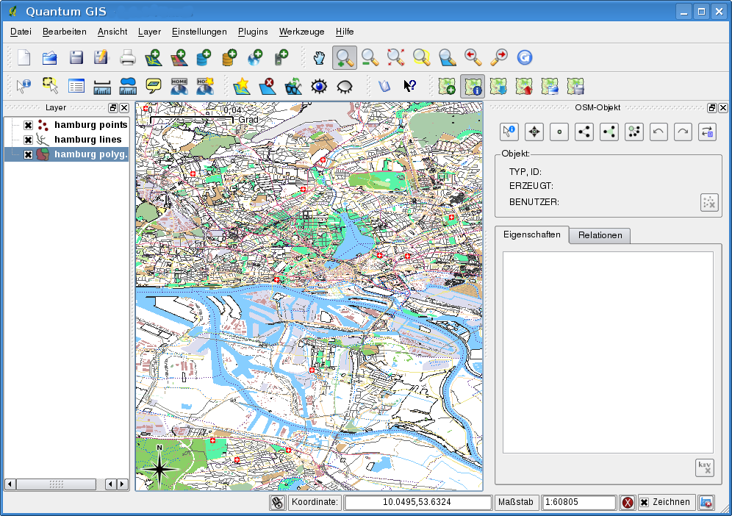Image resolution: width=732 pixels, height=516 pixels.
Task: Toggle the OSM feature manager map-info button
Action: pyautogui.click(x=473, y=87)
